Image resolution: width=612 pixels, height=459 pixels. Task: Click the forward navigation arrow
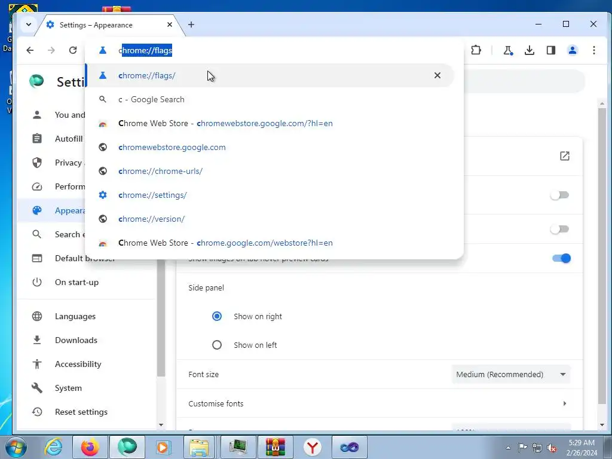[51, 50]
